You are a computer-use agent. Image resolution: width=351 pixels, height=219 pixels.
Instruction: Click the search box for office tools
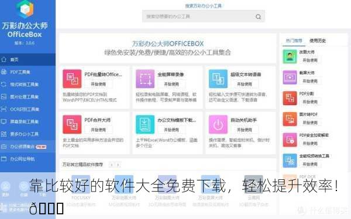(x=204, y=16)
